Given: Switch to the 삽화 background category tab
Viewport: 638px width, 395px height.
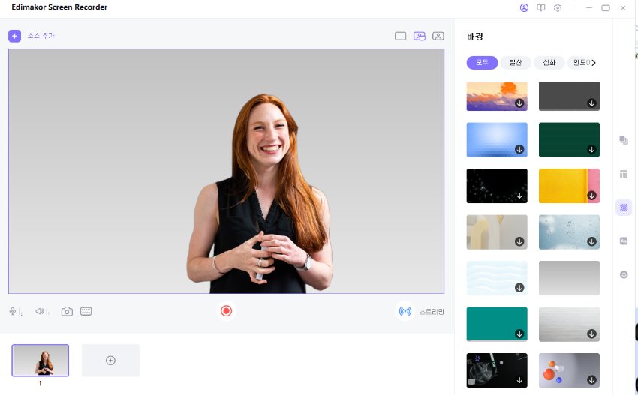Looking at the screenshot, I should [549, 63].
